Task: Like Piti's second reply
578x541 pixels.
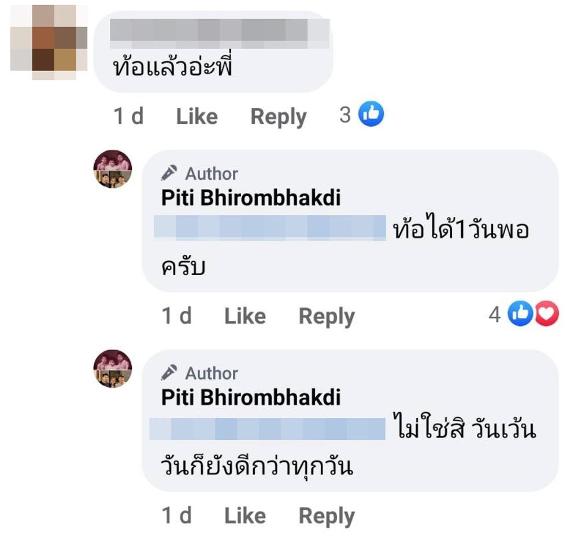Action: click(245, 516)
